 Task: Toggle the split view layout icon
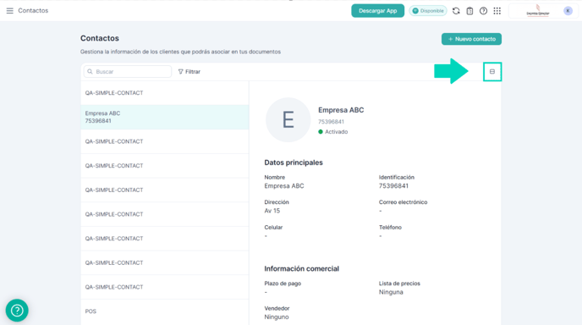(x=492, y=72)
